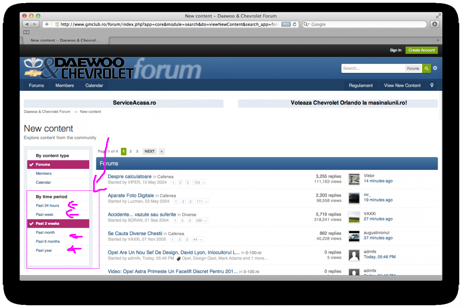
Task: Reload the page with the refresh icon
Action: pos(295,24)
